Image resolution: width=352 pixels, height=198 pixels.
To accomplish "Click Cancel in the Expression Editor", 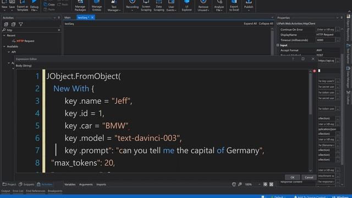I will [x=309, y=177].
